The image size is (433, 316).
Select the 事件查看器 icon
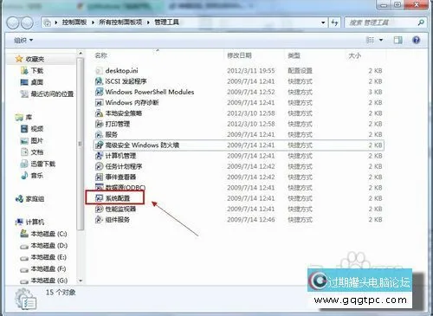[99, 177]
